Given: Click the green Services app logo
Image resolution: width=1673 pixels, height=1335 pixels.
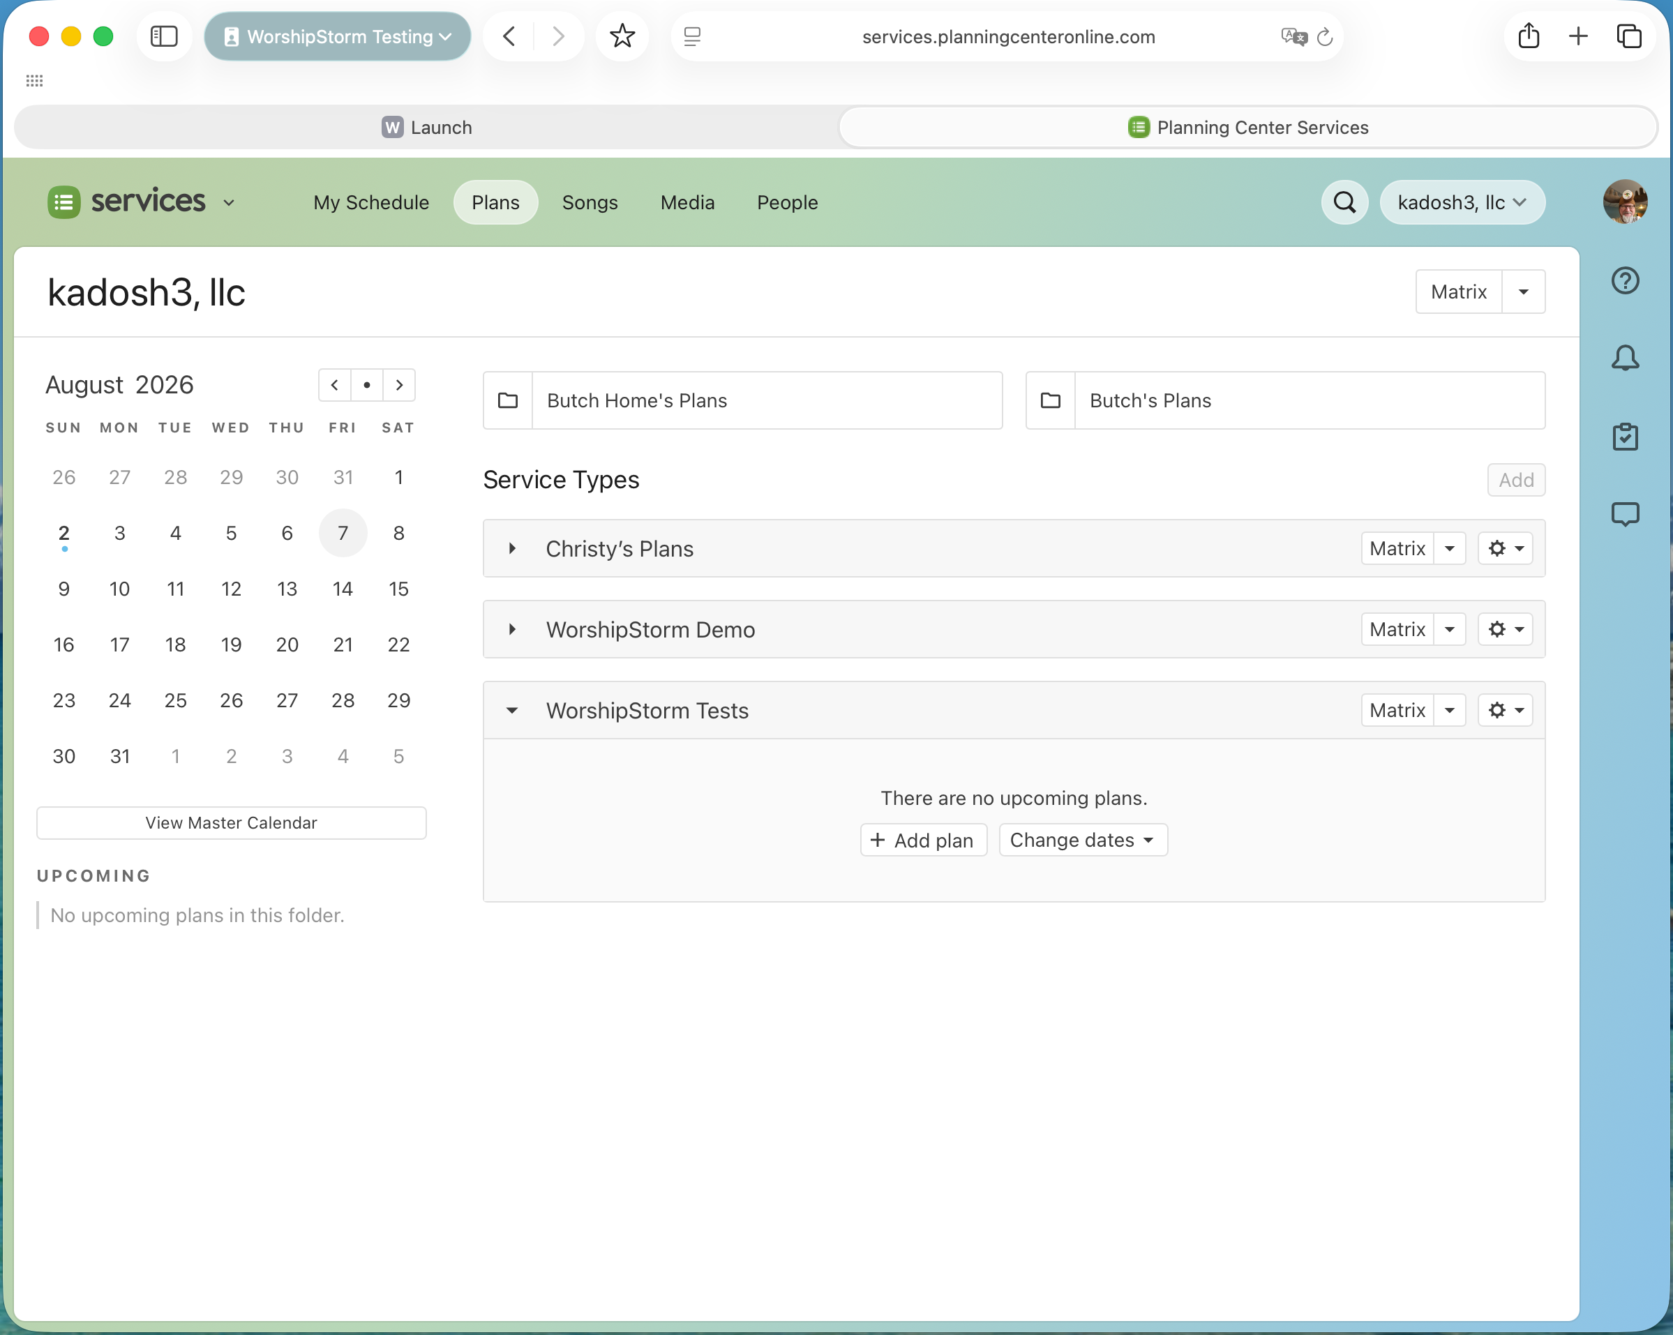Looking at the screenshot, I should [x=63, y=202].
